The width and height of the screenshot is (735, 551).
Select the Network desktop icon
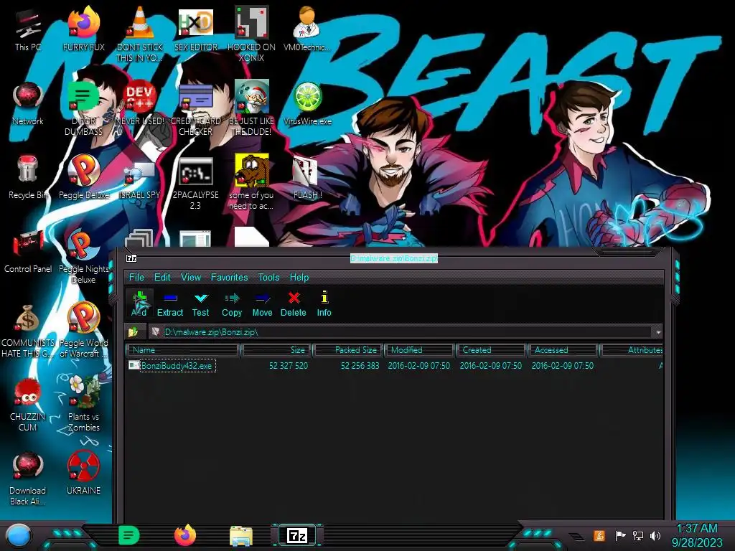coord(28,103)
